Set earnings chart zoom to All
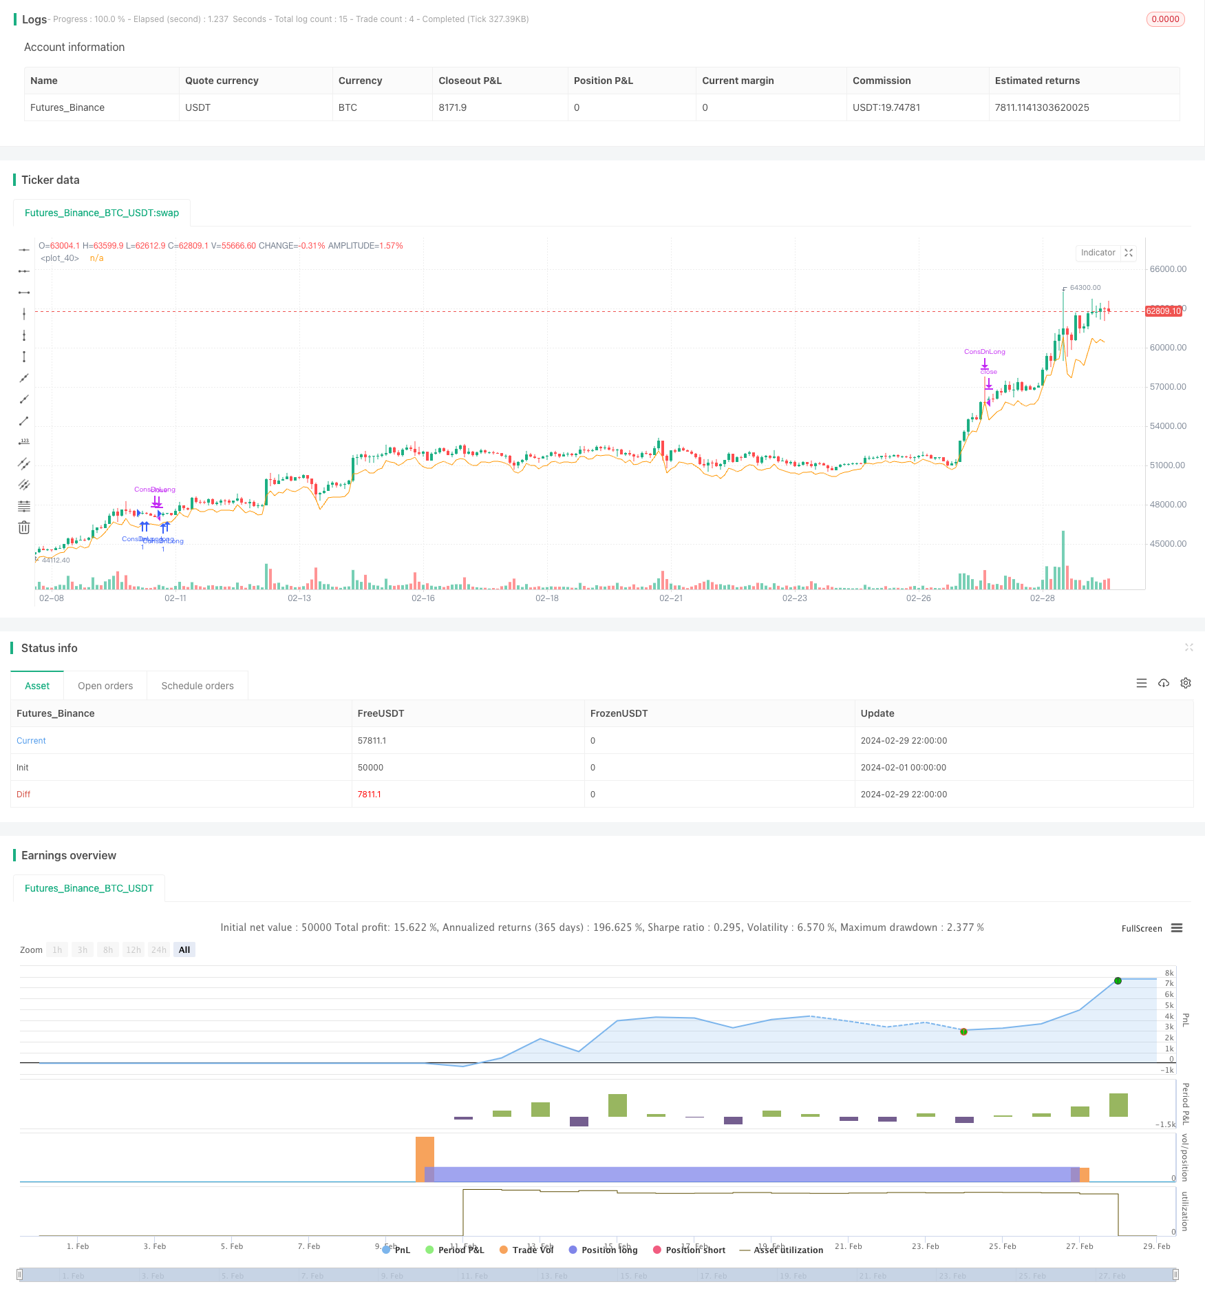Image resolution: width=1205 pixels, height=1302 pixels. coord(184,950)
